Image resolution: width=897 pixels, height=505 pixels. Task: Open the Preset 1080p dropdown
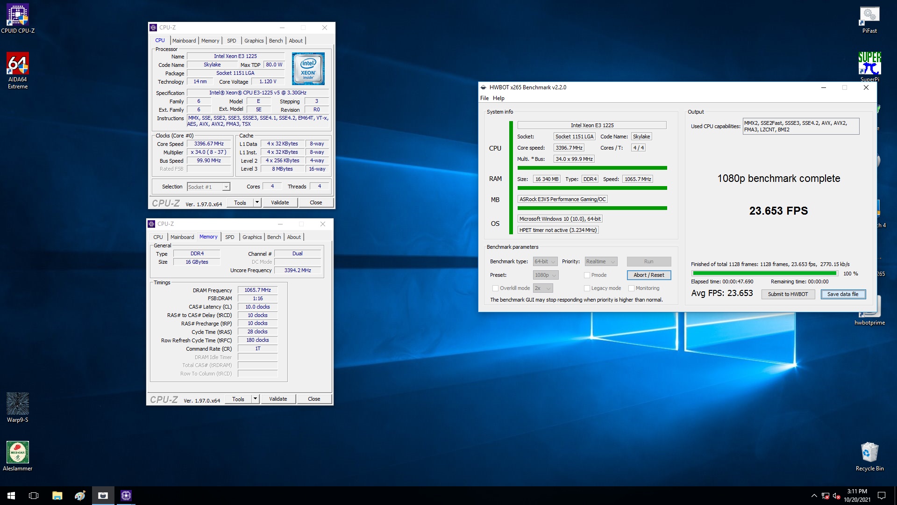click(546, 275)
